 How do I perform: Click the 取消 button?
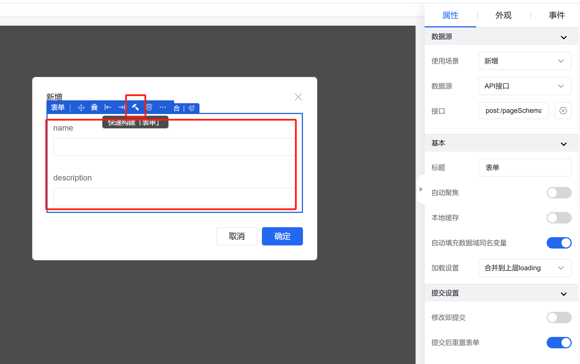pyautogui.click(x=237, y=236)
